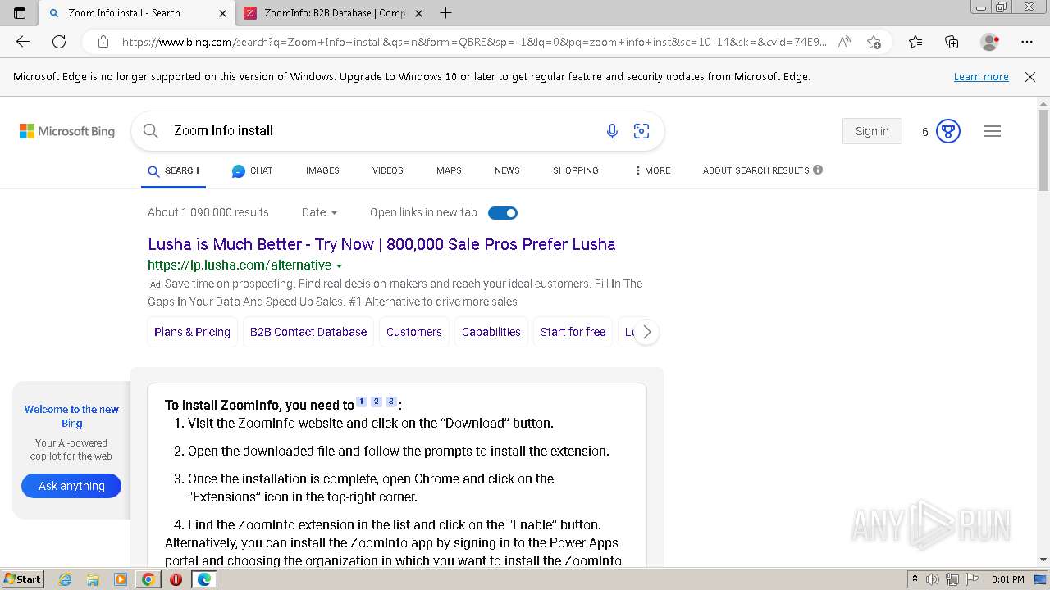This screenshot has height=590, width=1050.
Task: Click the browser Back arrow
Action: 23,42
